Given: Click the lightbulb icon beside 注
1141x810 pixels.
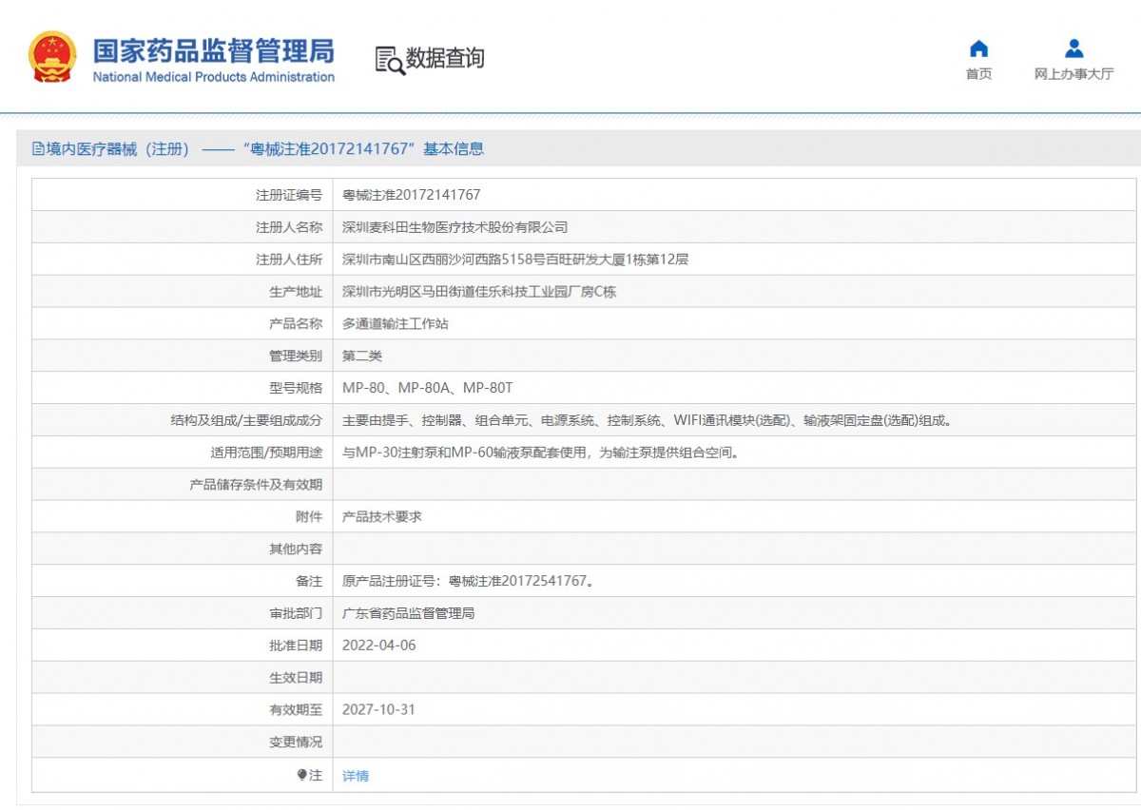Looking at the screenshot, I should click(x=302, y=775).
